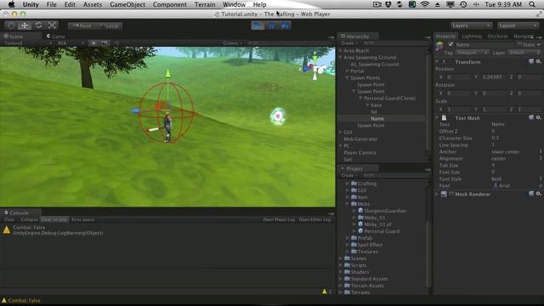Viewport: 544px width, 306px height.
Task: Toggle Collapse in Console
Action: (x=29, y=219)
